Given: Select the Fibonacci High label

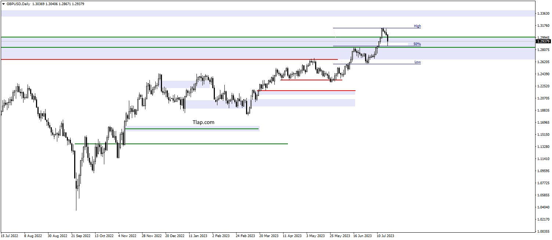Looking at the screenshot, I should point(417,26).
